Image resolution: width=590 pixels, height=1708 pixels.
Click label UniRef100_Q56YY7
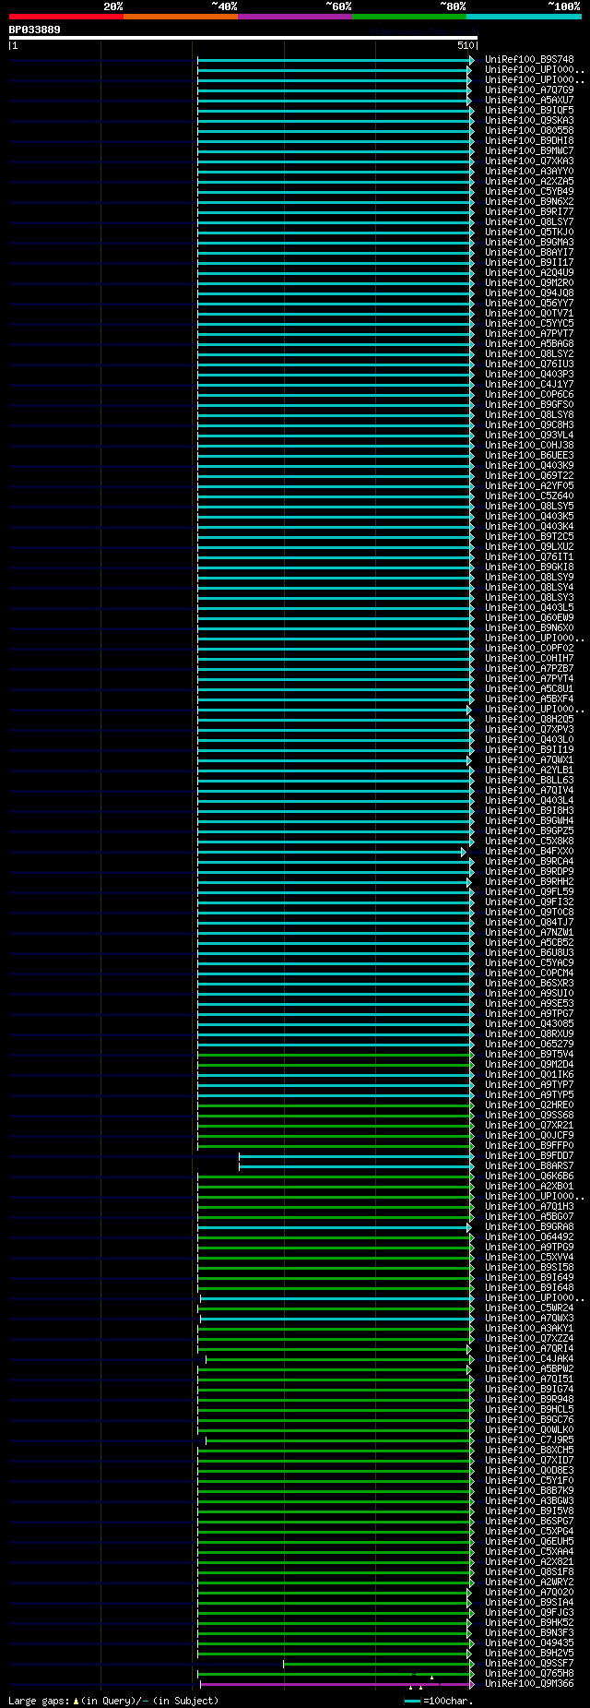point(529,304)
